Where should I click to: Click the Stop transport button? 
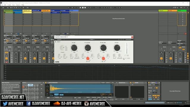[x=83, y=8]
